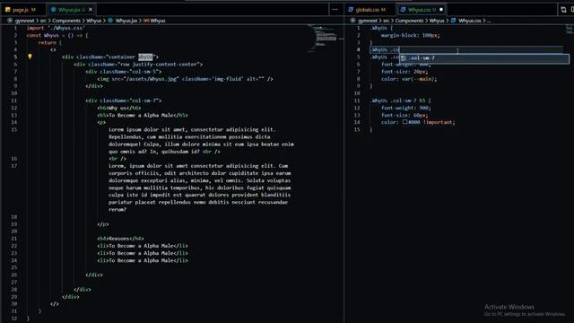Click line number 17 in the JSX editor
This screenshot has width=574, height=323.
[x=14, y=166]
